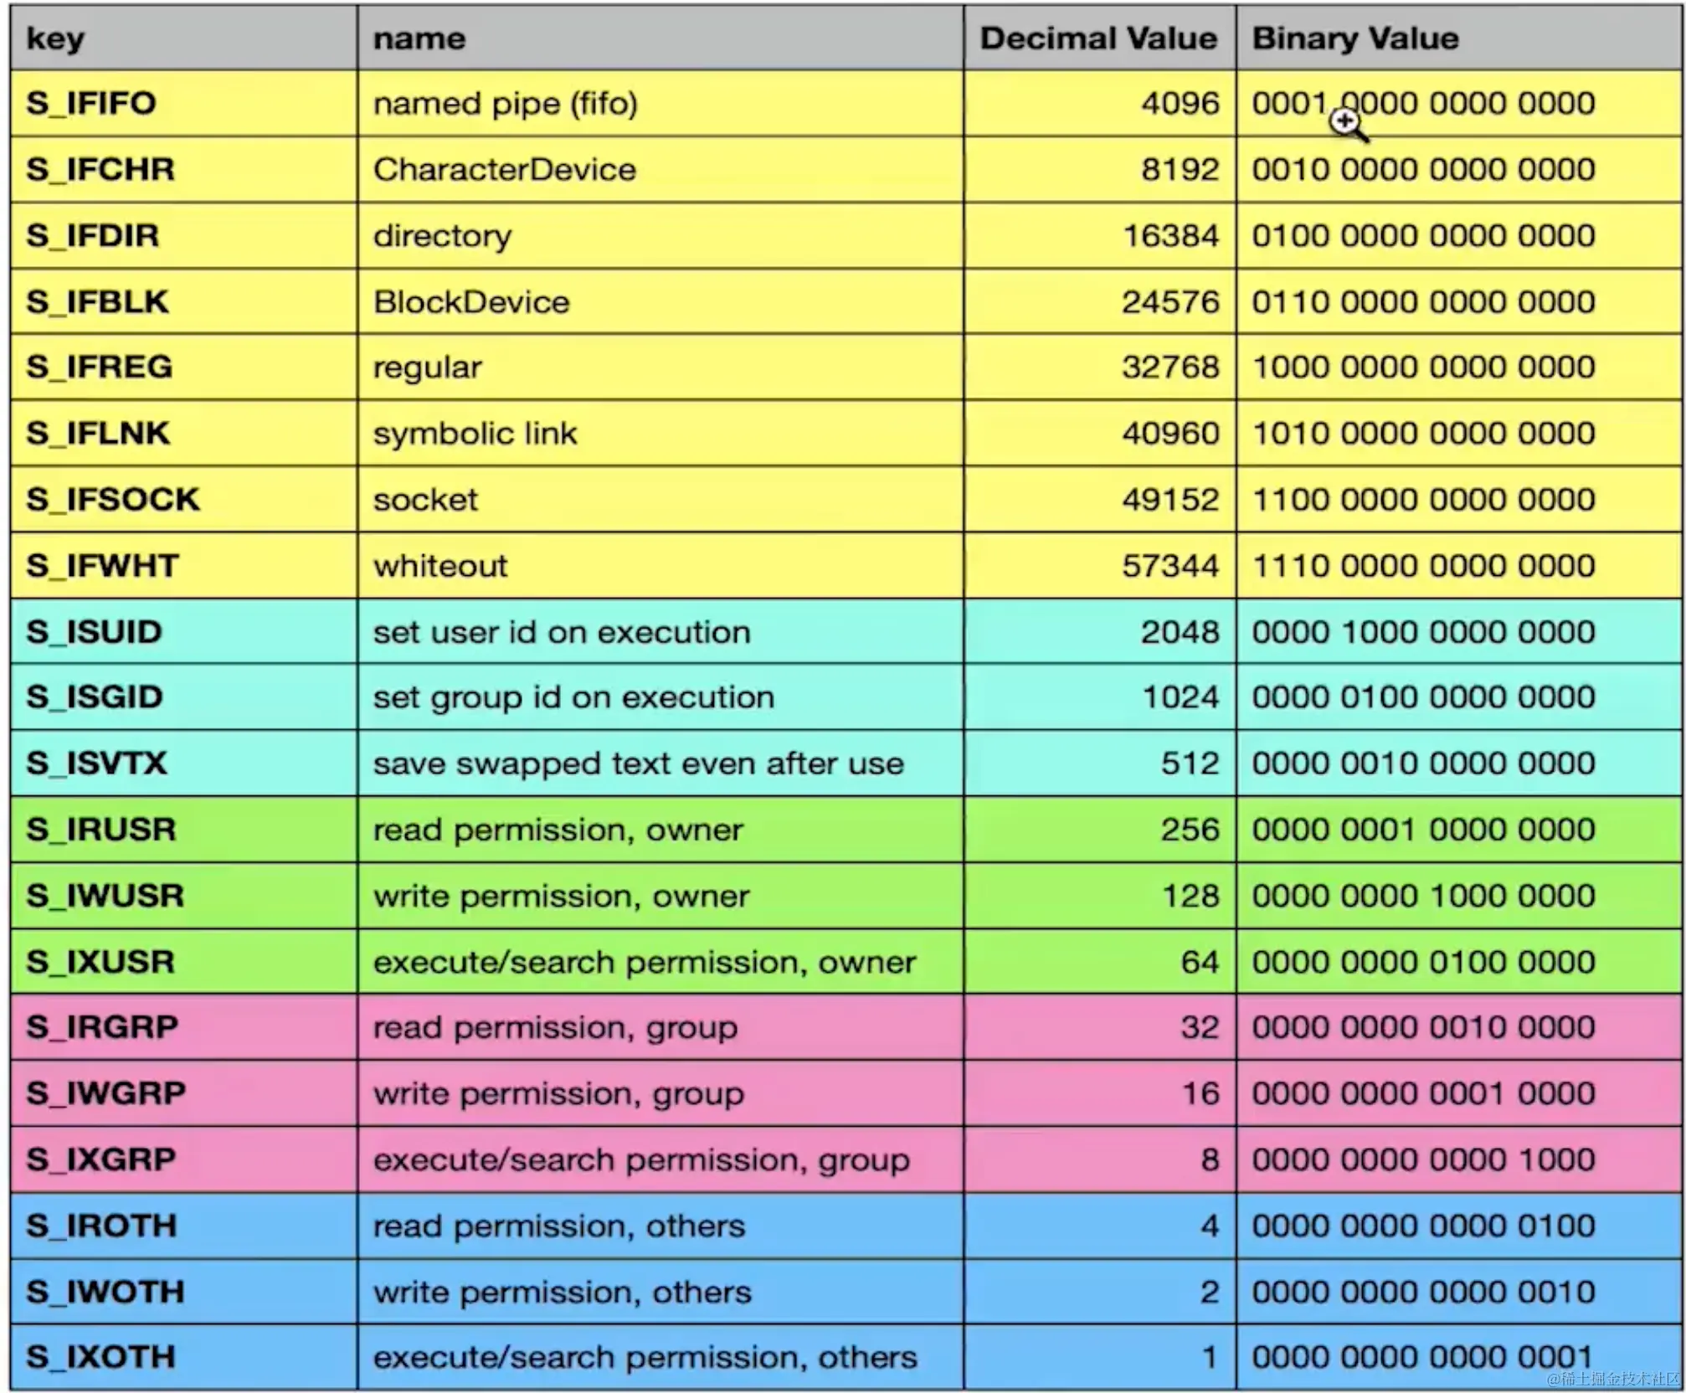Click the S_IROTH key cell
The height and width of the screenshot is (1393, 1686).
tap(101, 1226)
